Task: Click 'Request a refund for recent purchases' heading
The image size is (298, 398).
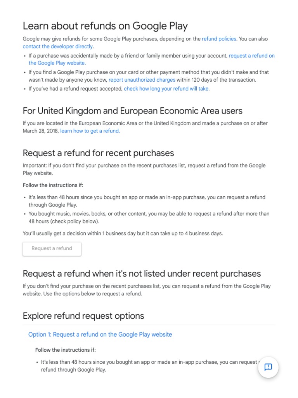Action: (x=98, y=153)
